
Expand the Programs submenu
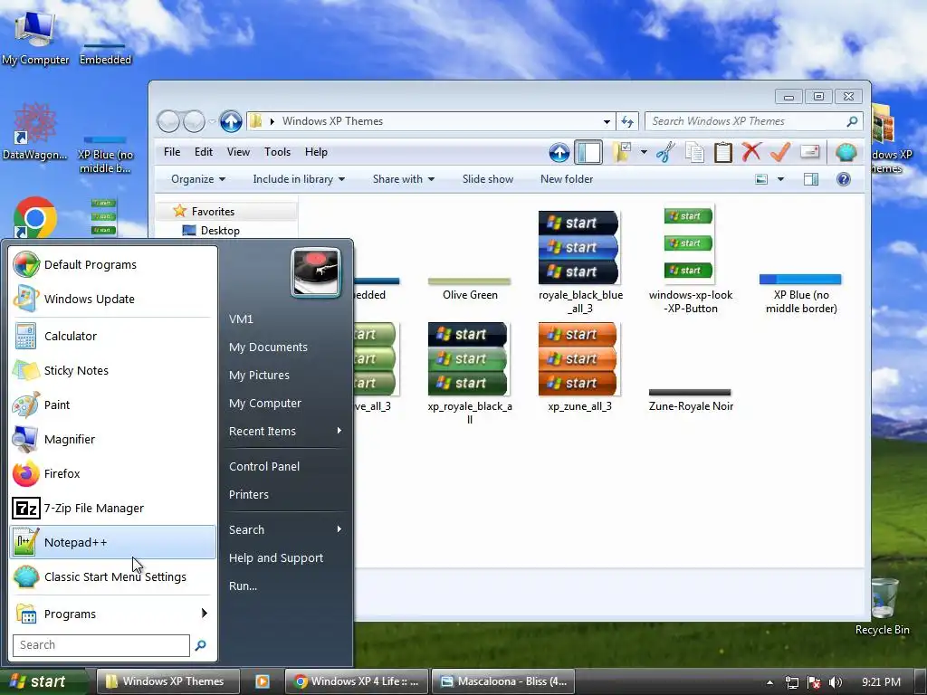(113, 614)
